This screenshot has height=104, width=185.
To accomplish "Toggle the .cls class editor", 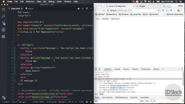I will (147, 101).
